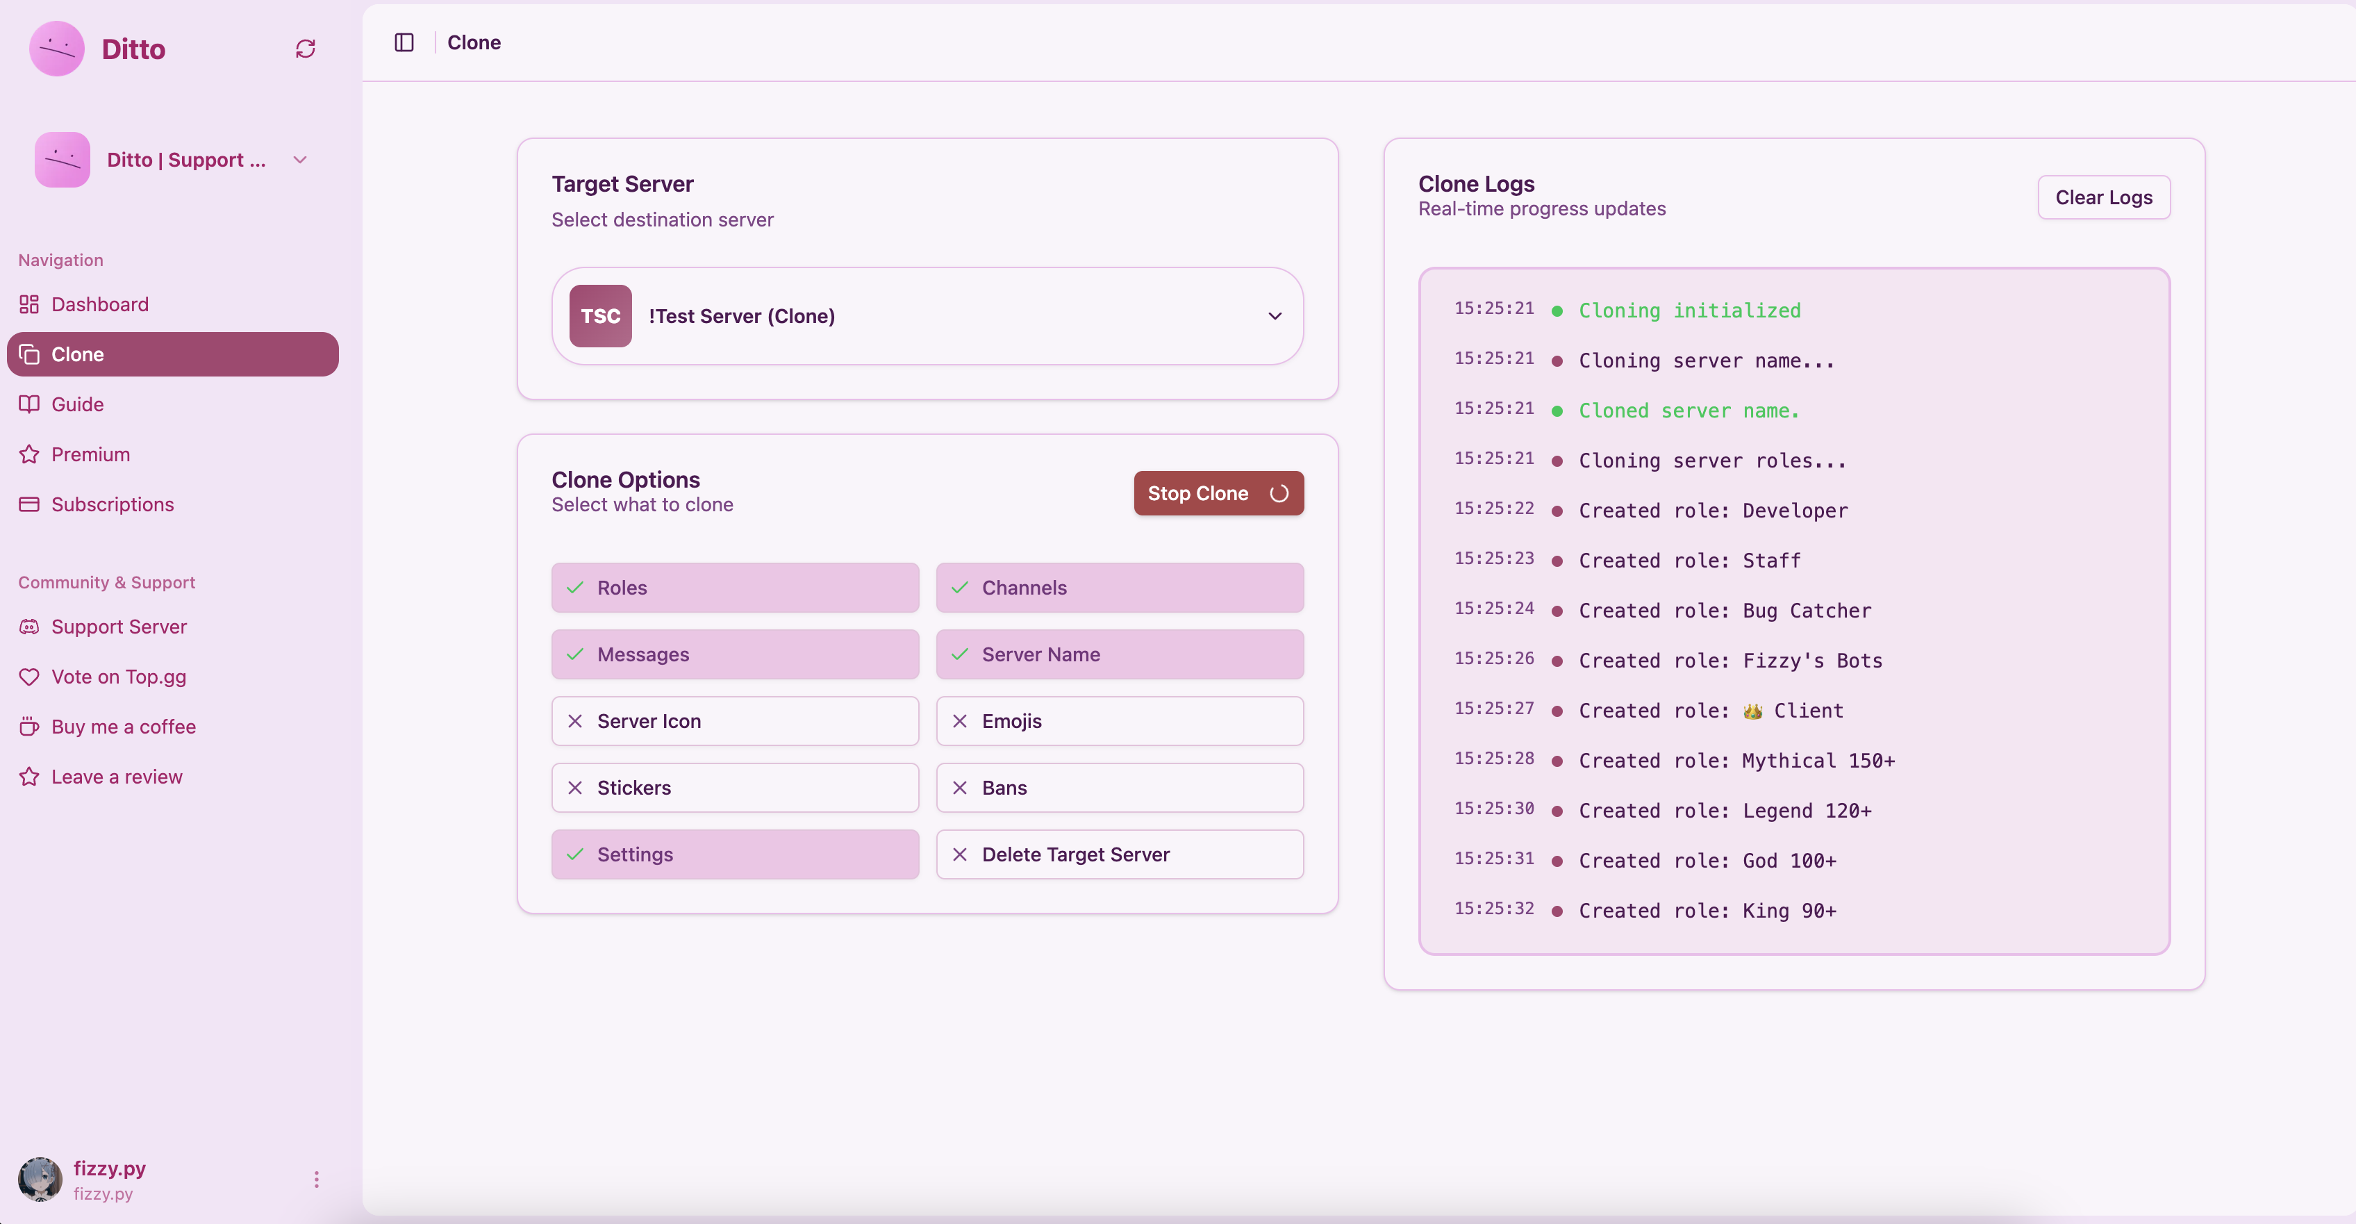This screenshot has height=1224, width=2356.
Task: Click the Ditto logo avatar
Action: pyautogui.click(x=57, y=49)
